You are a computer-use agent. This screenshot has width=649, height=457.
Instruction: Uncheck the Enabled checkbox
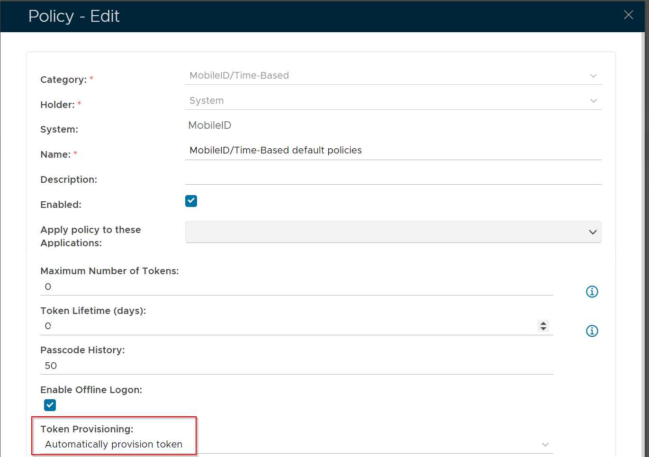191,201
